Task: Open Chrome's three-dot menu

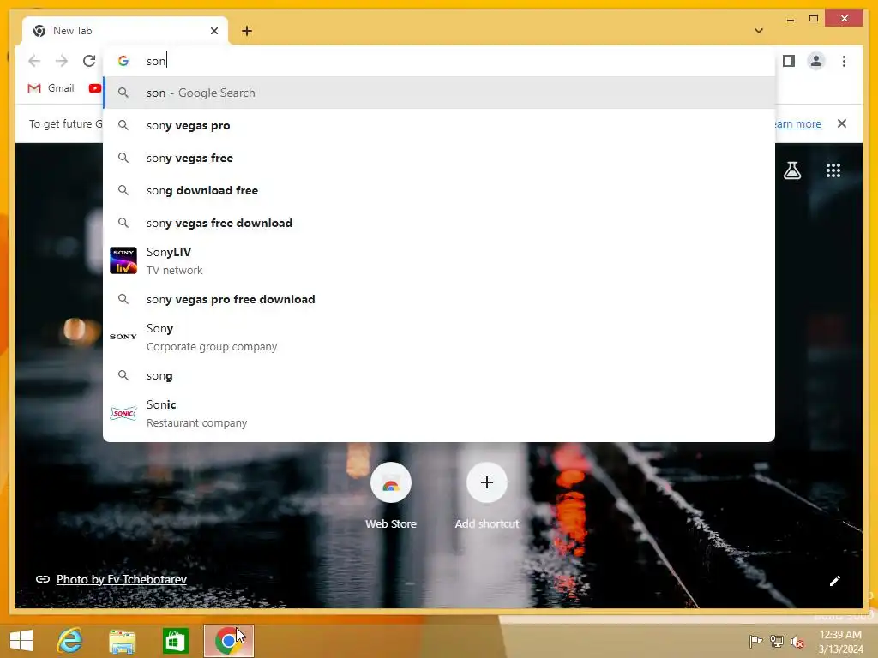Action: (844, 61)
